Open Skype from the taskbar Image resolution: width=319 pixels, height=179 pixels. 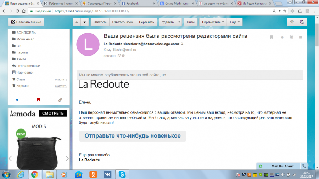click(122, 174)
